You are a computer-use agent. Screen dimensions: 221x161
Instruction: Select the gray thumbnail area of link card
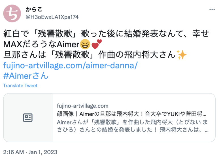(28, 118)
